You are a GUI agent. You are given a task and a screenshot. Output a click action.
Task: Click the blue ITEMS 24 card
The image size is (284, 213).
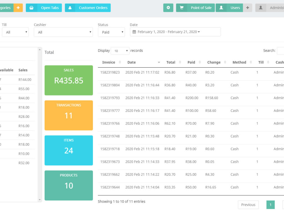pos(69,150)
